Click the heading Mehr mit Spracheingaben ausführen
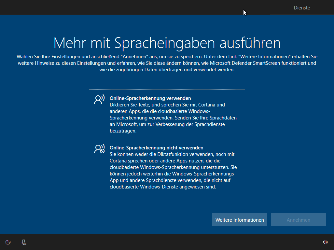This screenshot has width=334, height=250. (x=167, y=43)
